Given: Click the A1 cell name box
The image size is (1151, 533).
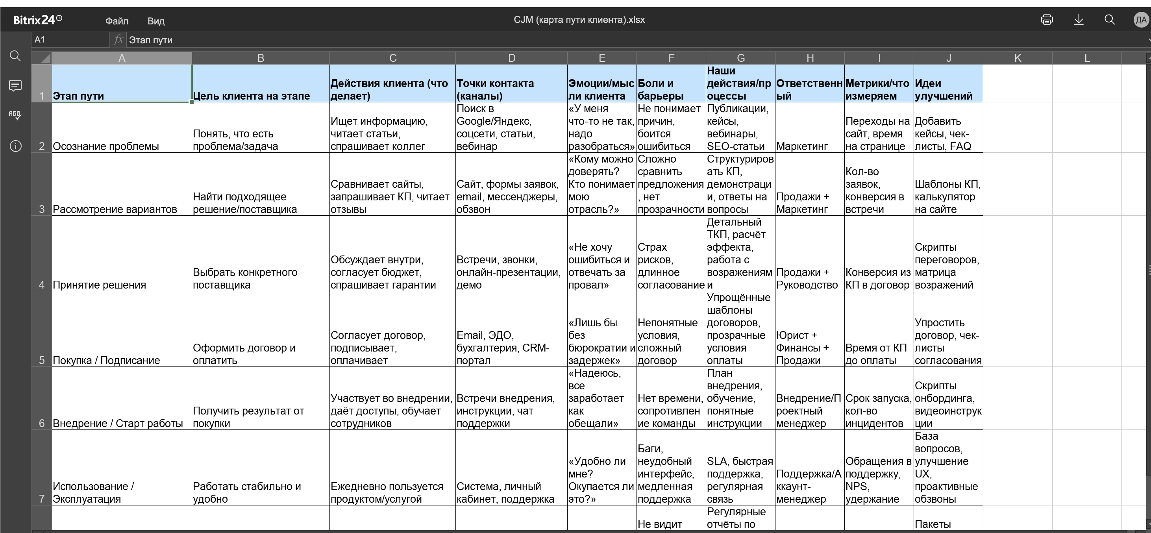Looking at the screenshot, I should pos(70,40).
